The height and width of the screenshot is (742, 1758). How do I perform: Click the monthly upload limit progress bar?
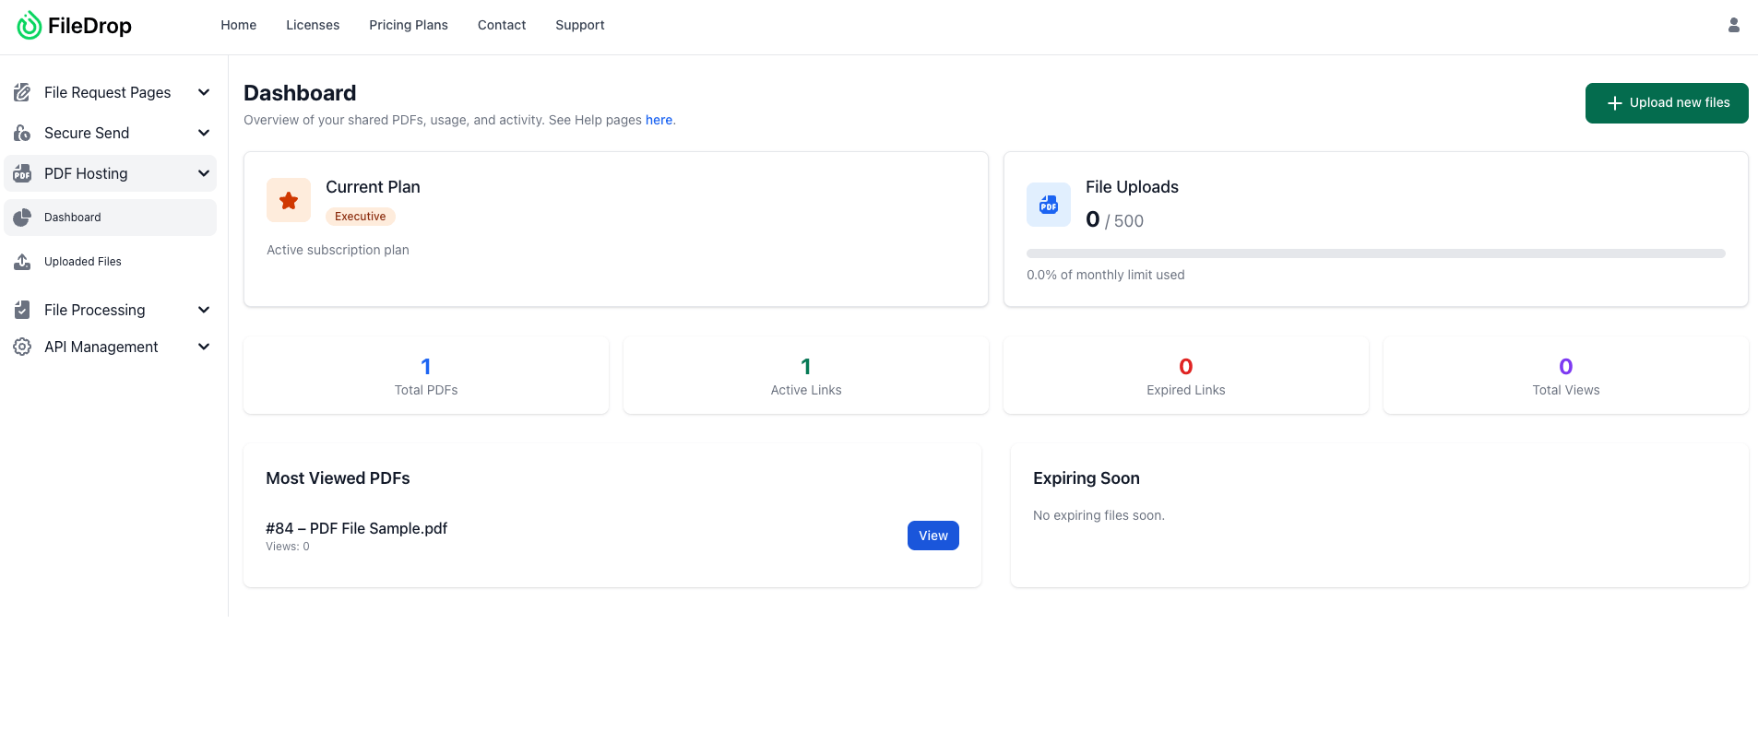pos(1375,253)
